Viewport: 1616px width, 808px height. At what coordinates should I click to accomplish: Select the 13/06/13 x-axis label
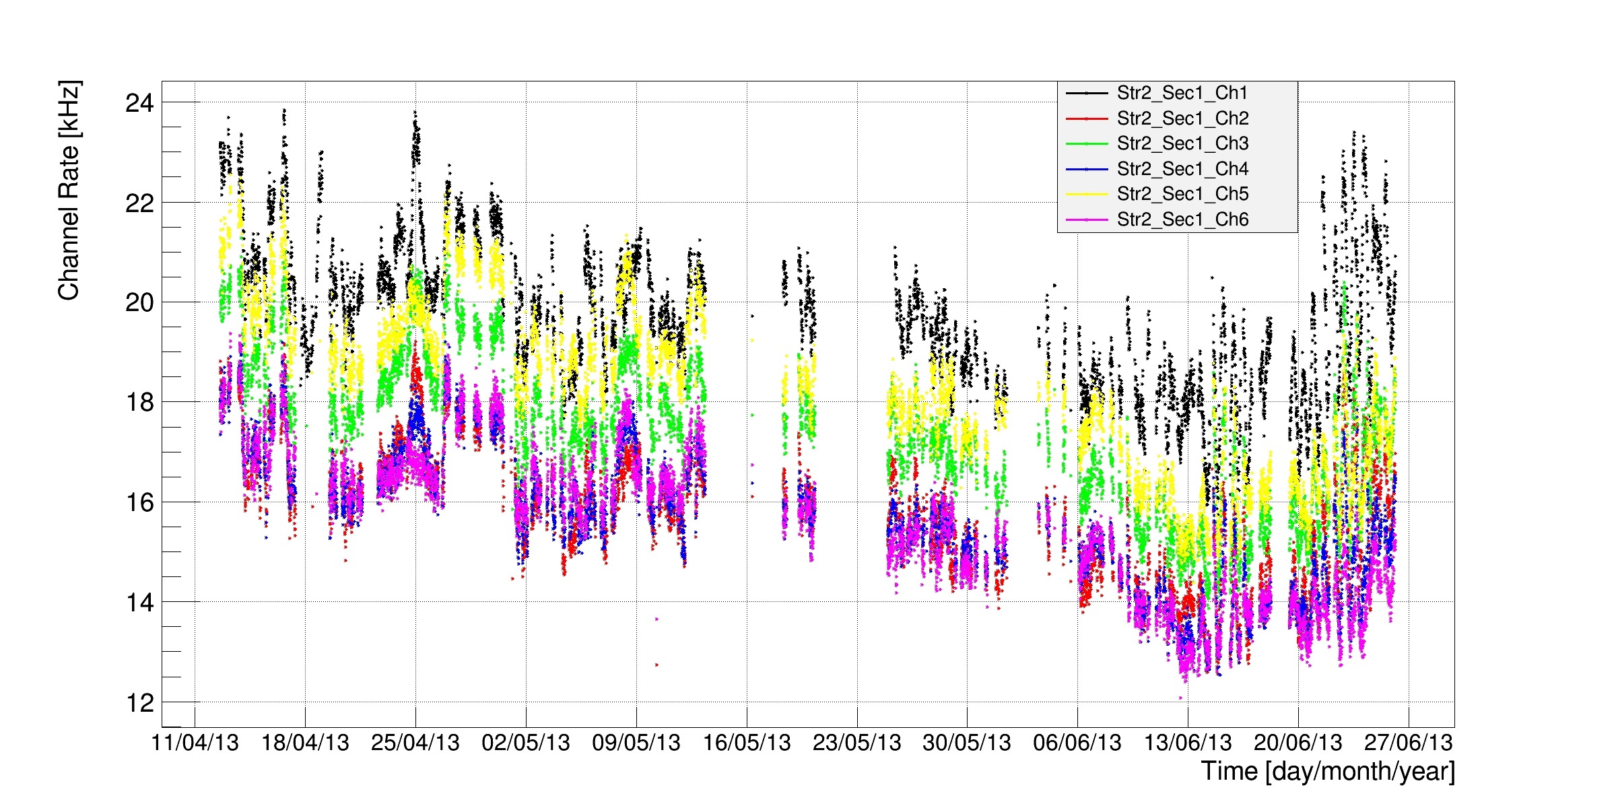(x=1187, y=743)
